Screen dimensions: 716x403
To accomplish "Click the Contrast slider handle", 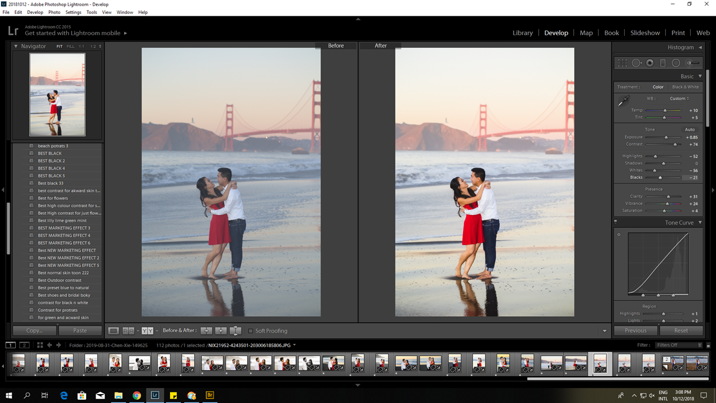I will [675, 144].
